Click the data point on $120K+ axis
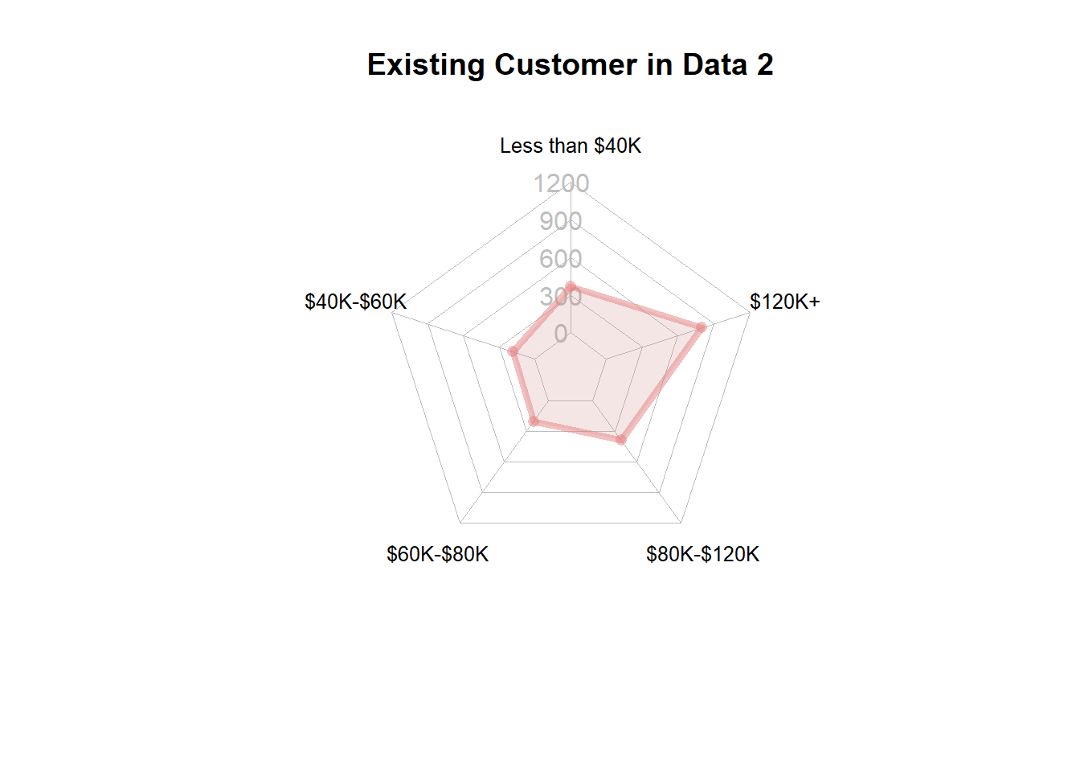The width and height of the screenshot is (1080, 772). coord(701,327)
